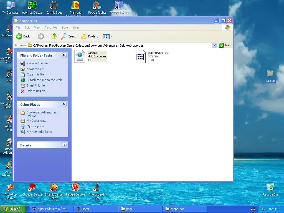Open the View menu
The height and width of the screenshot is (213, 284).
[37, 27]
